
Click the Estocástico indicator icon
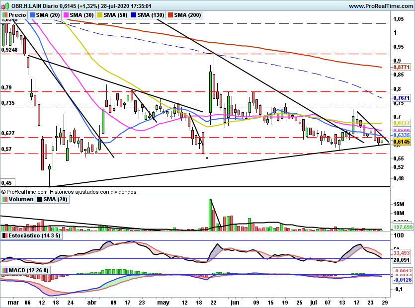[x=5, y=235]
